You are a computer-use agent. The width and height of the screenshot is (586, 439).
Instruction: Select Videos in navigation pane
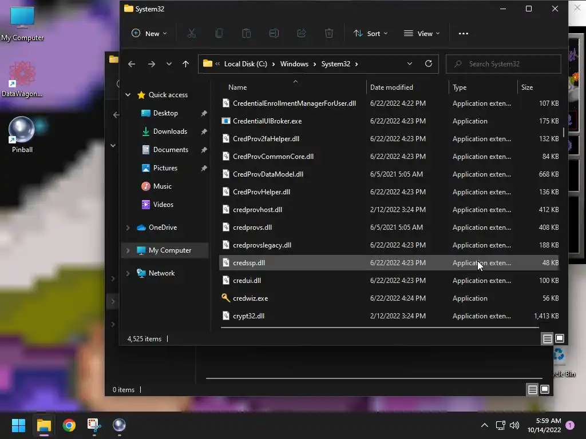[163, 205]
